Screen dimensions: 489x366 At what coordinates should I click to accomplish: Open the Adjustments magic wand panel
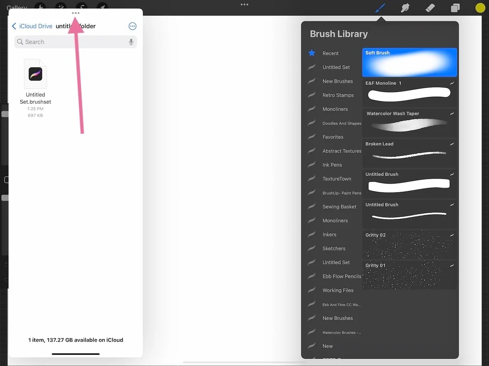[61, 7]
